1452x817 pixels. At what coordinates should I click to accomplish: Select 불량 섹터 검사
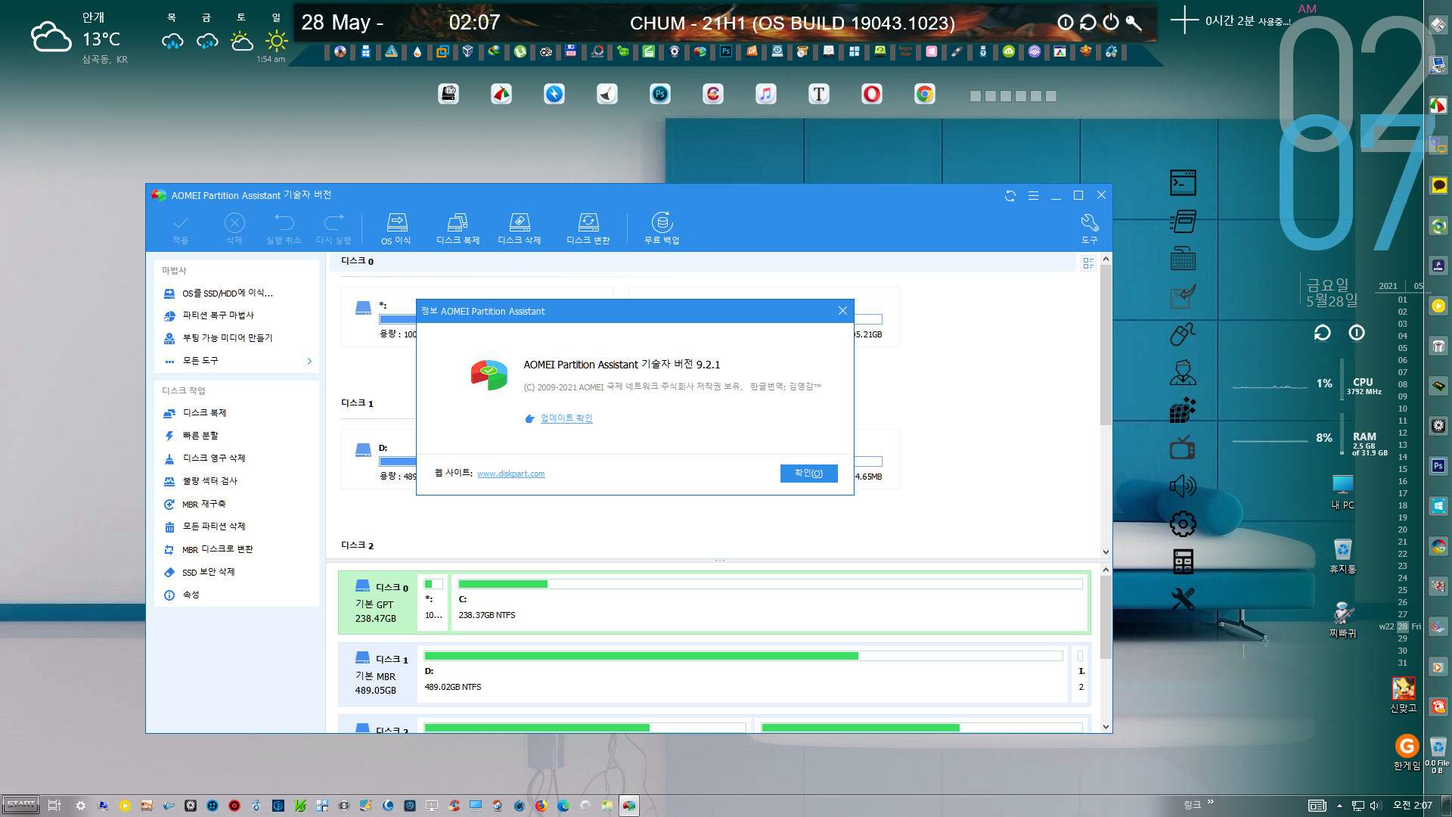pos(209,481)
